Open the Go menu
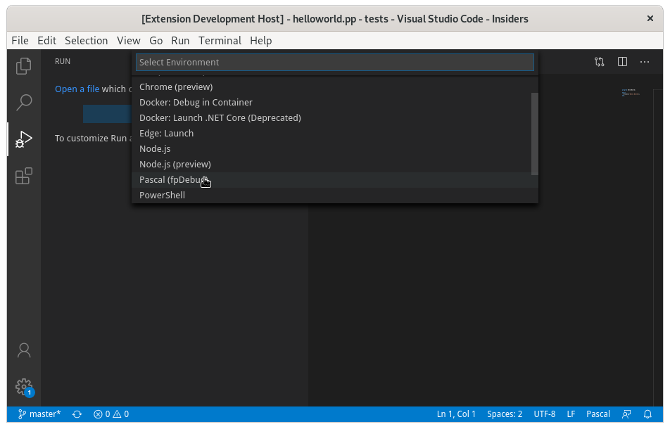Screen dimensions: 670x429 (x=156, y=41)
